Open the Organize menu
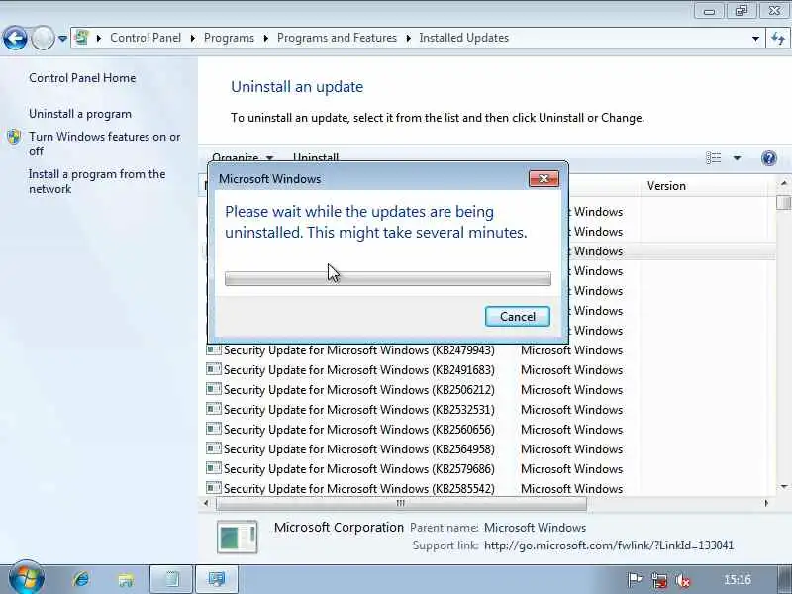The width and height of the screenshot is (792, 594). (243, 157)
